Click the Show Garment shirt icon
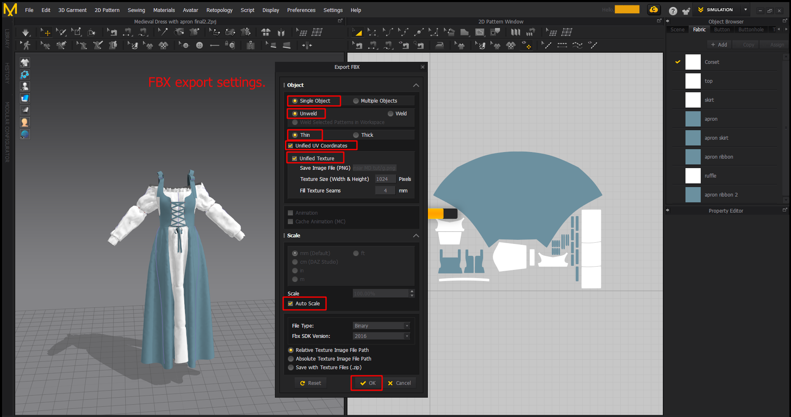Viewport: 791px width, 417px height. [x=25, y=62]
